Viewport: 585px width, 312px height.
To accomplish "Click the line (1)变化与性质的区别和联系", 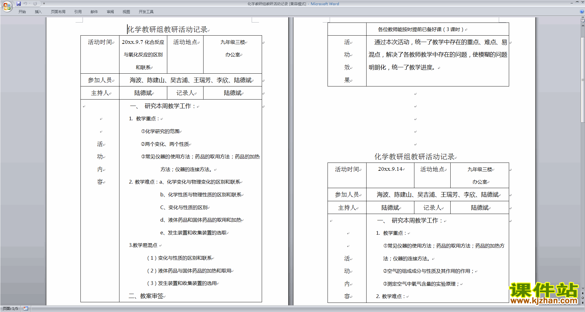I will [x=179, y=258].
